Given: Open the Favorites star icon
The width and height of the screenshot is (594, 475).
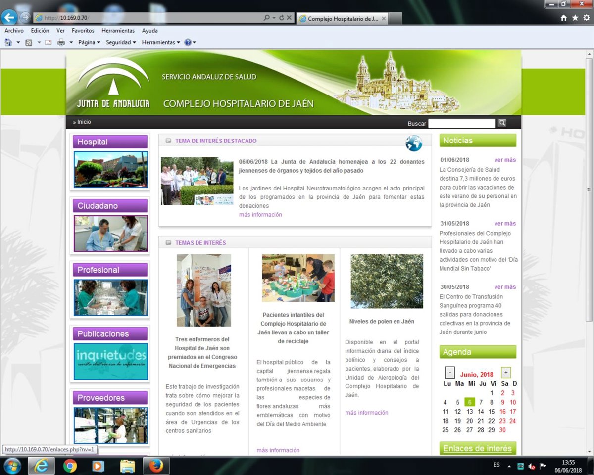Looking at the screenshot, I should 575,18.
